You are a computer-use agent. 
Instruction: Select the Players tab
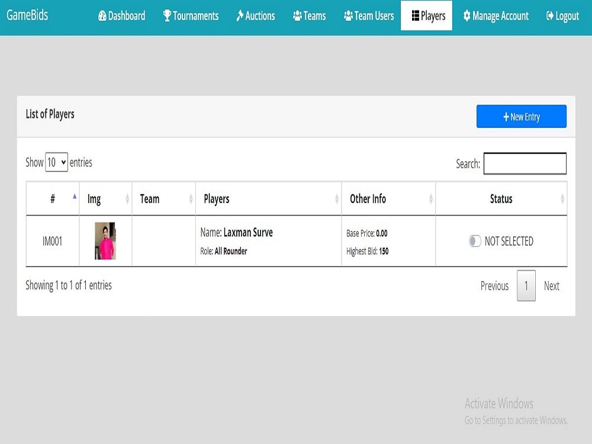point(427,15)
